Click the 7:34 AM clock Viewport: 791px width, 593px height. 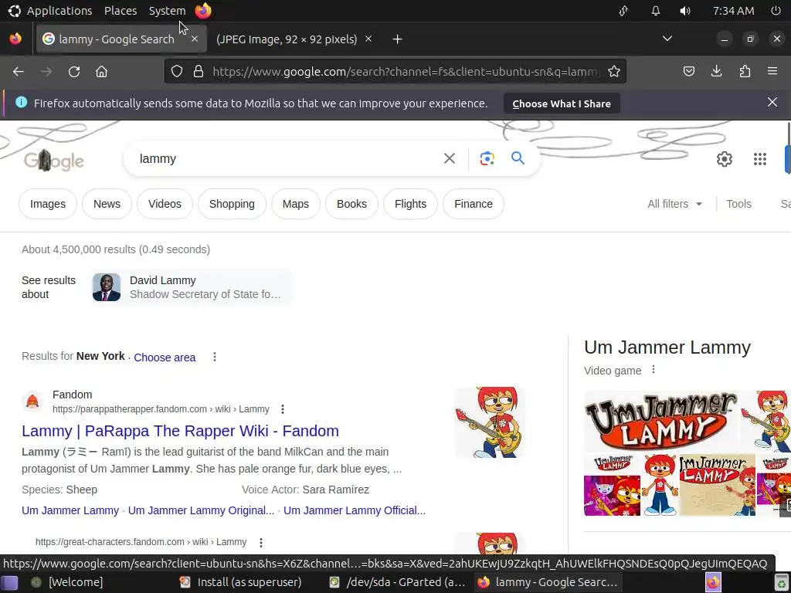(733, 11)
